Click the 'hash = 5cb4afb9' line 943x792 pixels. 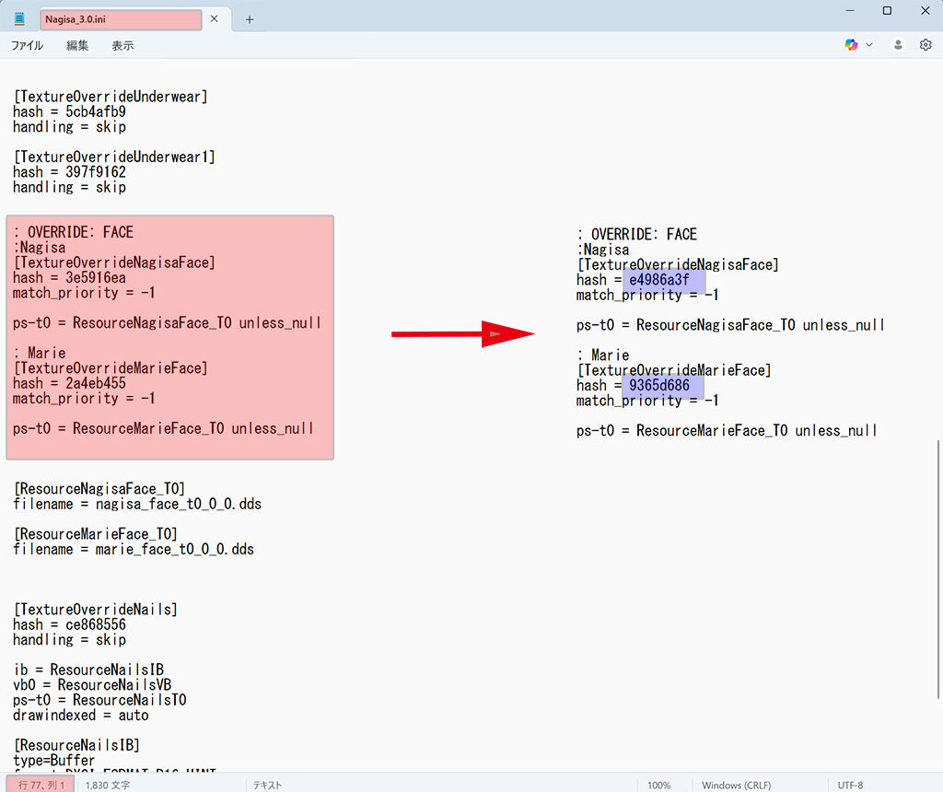tap(69, 111)
